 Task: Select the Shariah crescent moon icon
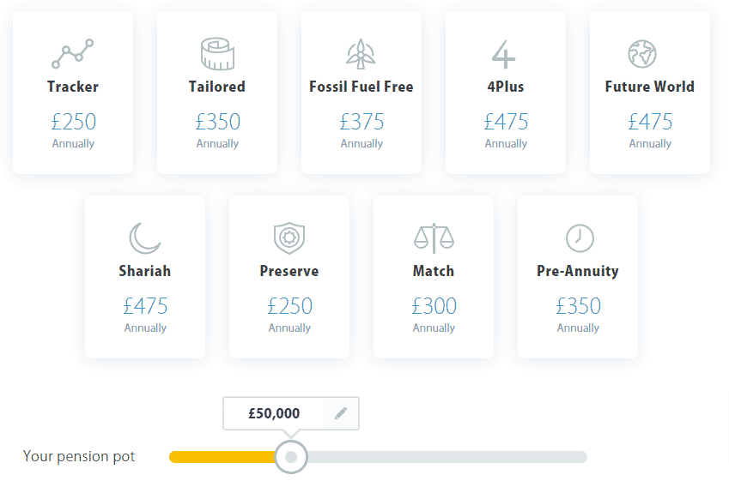click(144, 238)
